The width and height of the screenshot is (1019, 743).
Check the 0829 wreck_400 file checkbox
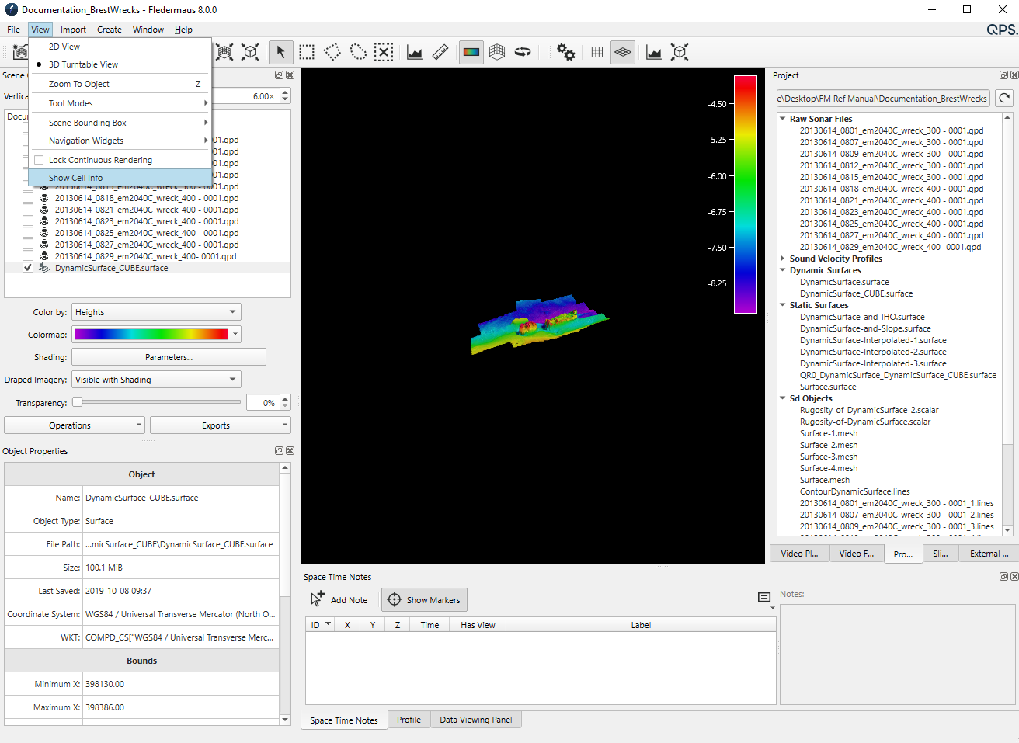pyautogui.click(x=28, y=256)
